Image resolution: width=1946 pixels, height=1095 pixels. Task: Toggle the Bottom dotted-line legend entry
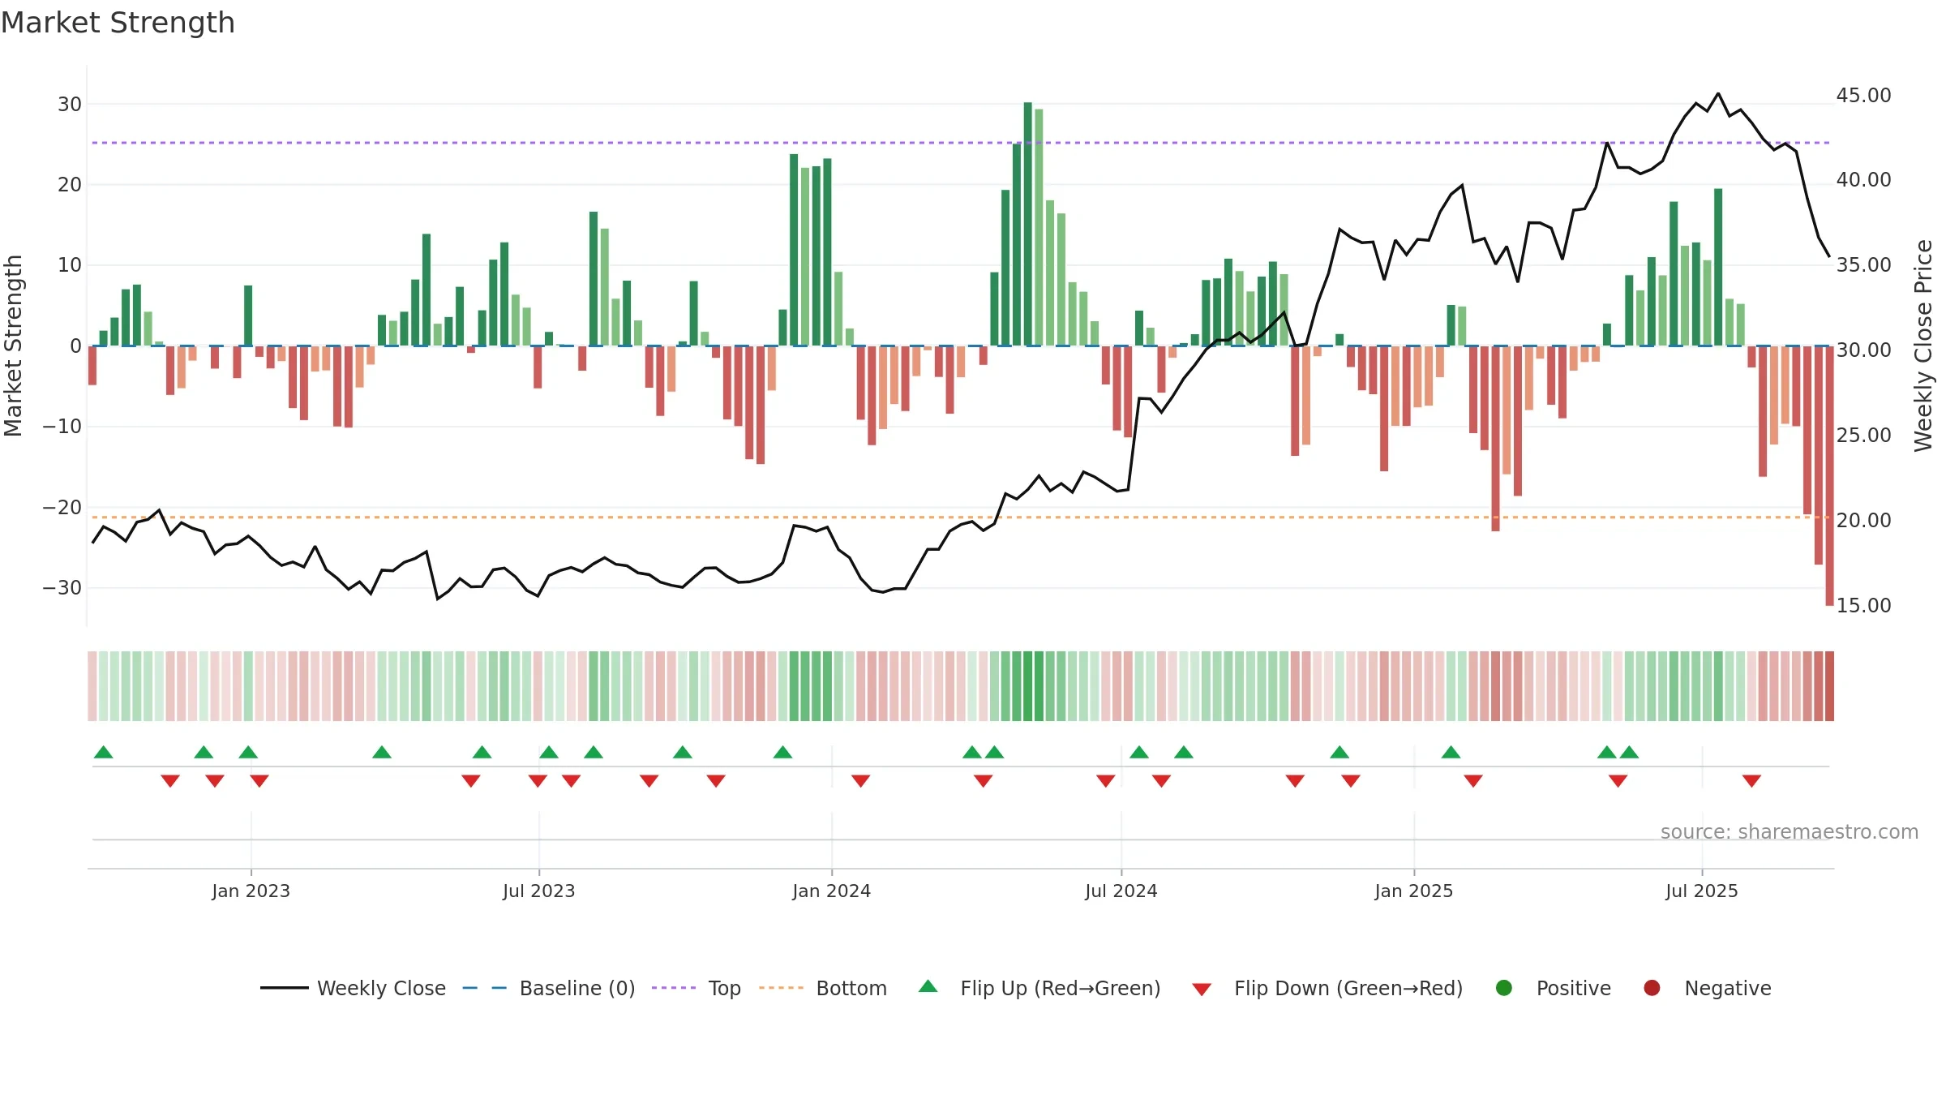[823, 988]
